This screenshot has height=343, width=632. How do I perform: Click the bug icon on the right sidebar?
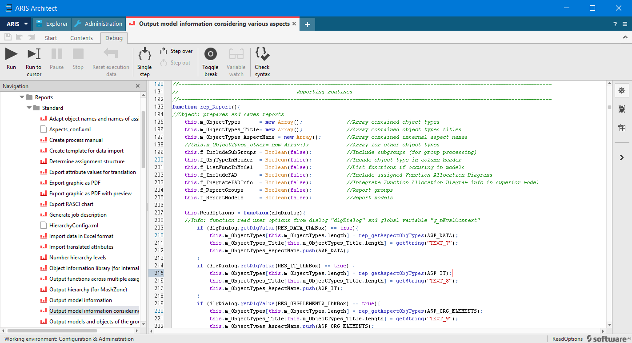tap(622, 109)
